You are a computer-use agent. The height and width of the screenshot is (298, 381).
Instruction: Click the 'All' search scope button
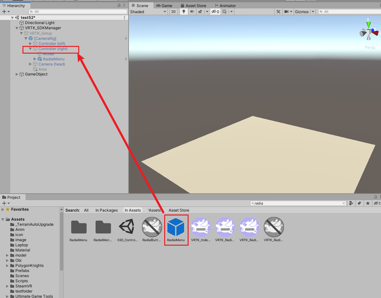[x=86, y=210]
